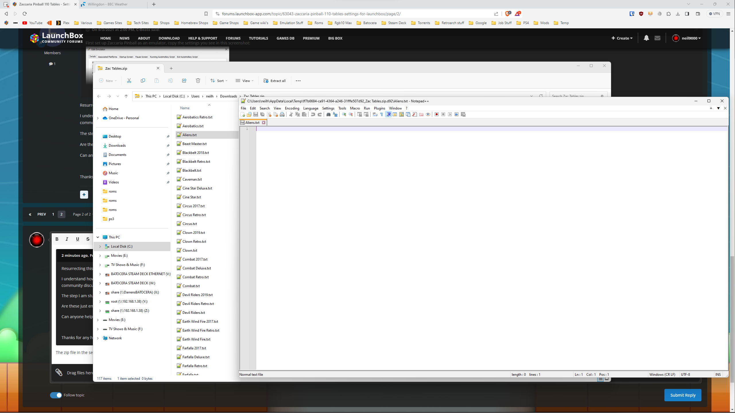This screenshot has width=735, height=413.
Task: Toggle Synchronize Horizontal Scrolling icon
Action: tap(366, 114)
